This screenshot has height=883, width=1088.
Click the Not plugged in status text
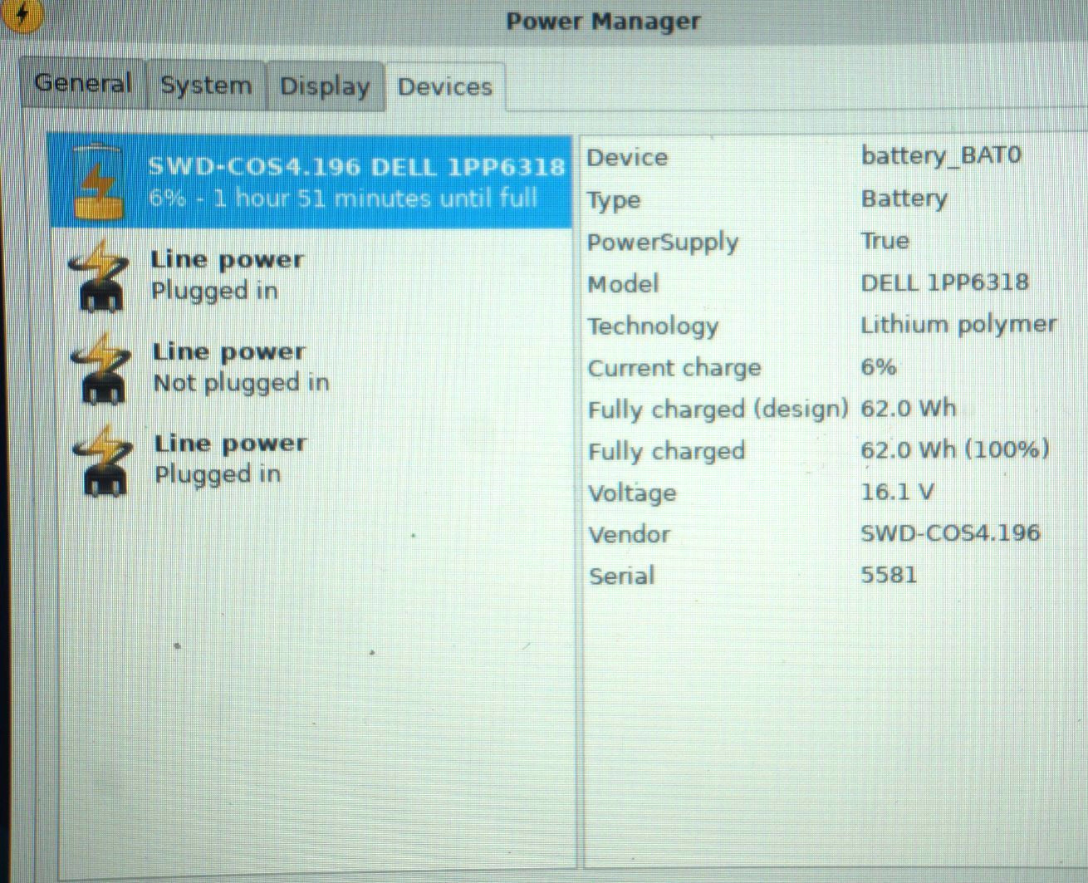[x=241, y=383]
